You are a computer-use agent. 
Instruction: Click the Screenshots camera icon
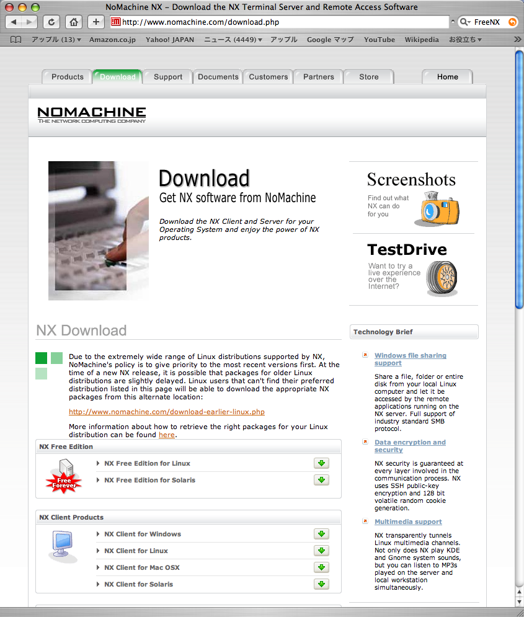[x=437, y=208]
